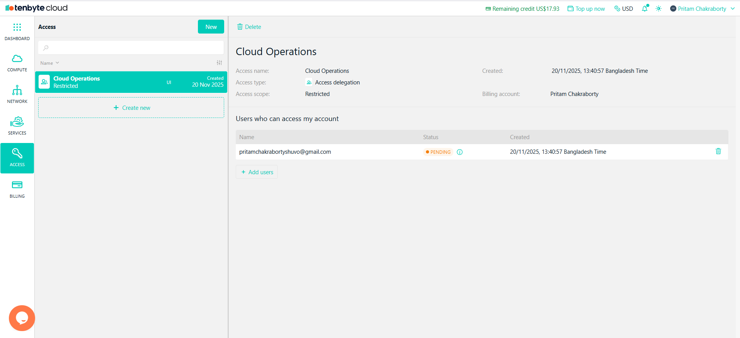Click the New access button
The height and width of the screenshot is (338, 740).
click(211, 27)
